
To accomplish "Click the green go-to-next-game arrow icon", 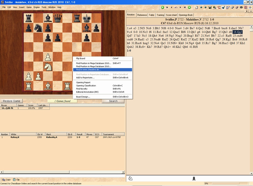I will tap(189, 7).
